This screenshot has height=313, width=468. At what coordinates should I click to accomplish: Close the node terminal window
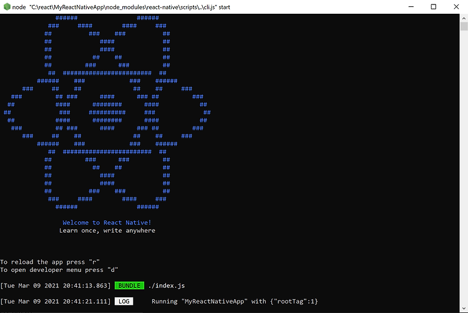point(456,7)
